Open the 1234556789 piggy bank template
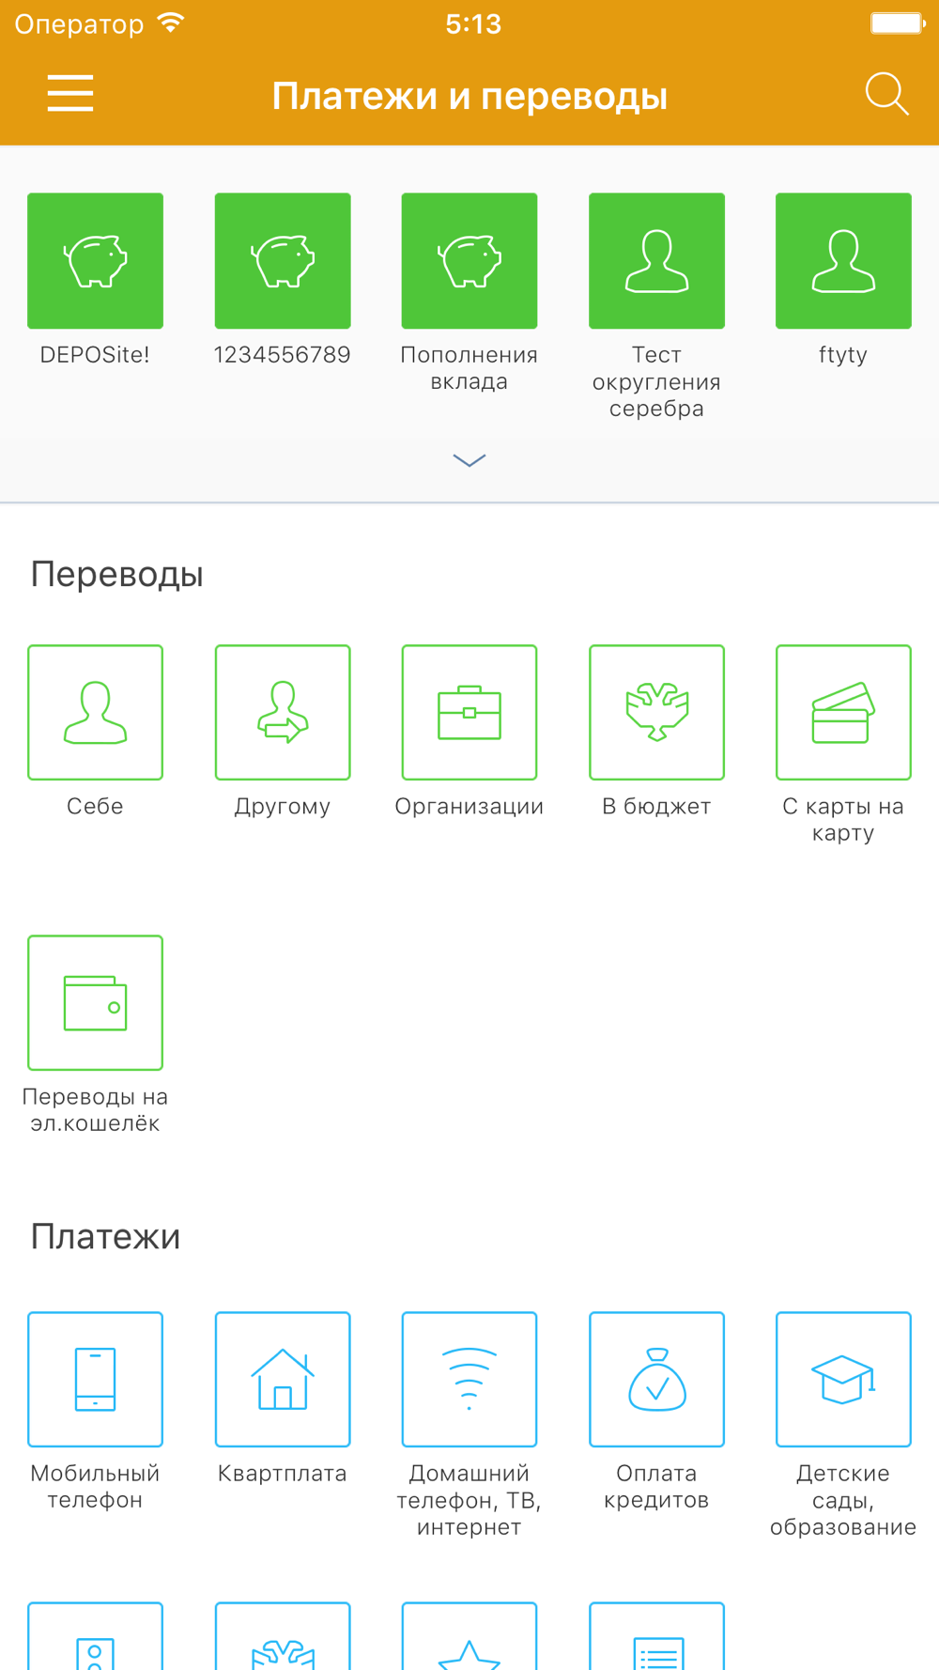The width and height of the screenshot is (939, 1670). coord(283,261)
